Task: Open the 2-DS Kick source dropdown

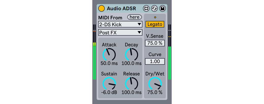Action: [x=120, y=24]
